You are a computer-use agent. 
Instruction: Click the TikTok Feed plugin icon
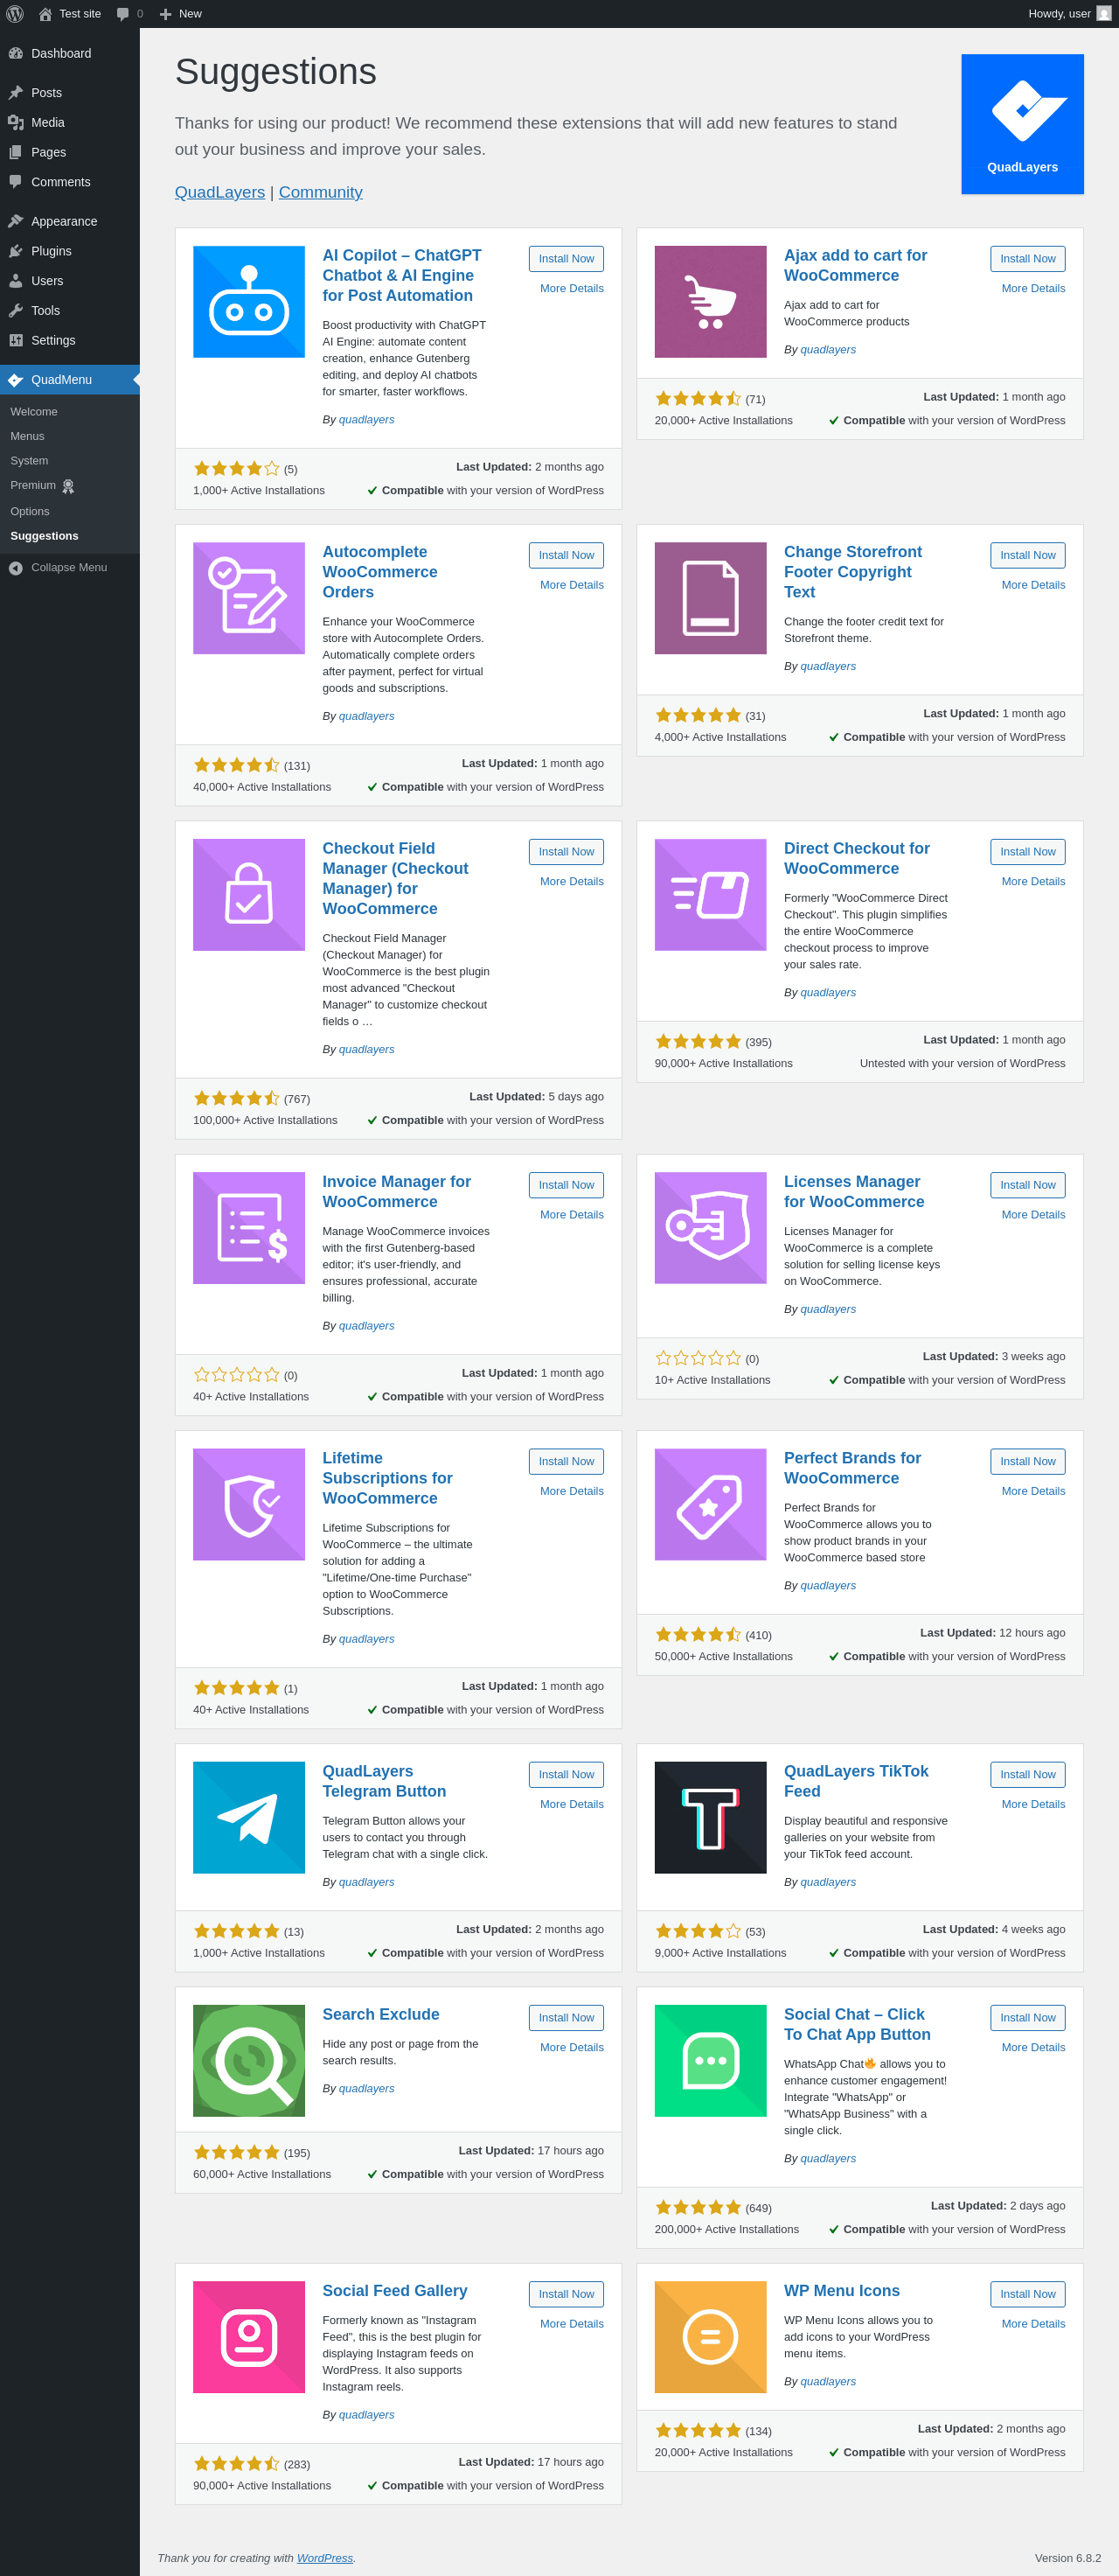pos(711,1817)
